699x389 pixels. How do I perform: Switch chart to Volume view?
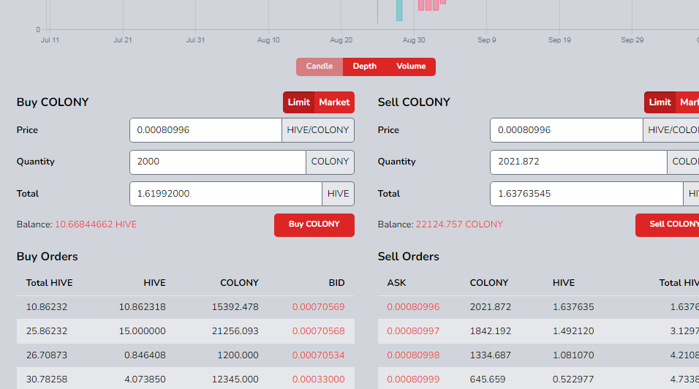(411, 67)
